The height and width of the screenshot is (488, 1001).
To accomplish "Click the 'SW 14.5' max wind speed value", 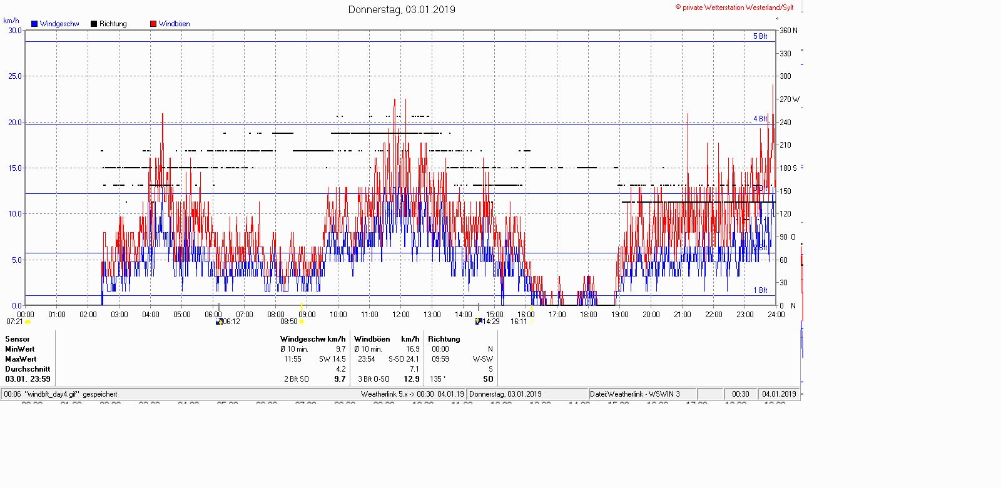I will coord(332,359).
